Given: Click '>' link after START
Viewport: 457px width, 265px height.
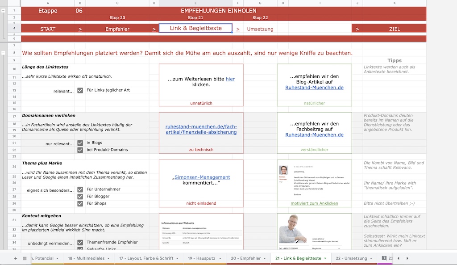Looking at the screenshot, I should (80, 29).
